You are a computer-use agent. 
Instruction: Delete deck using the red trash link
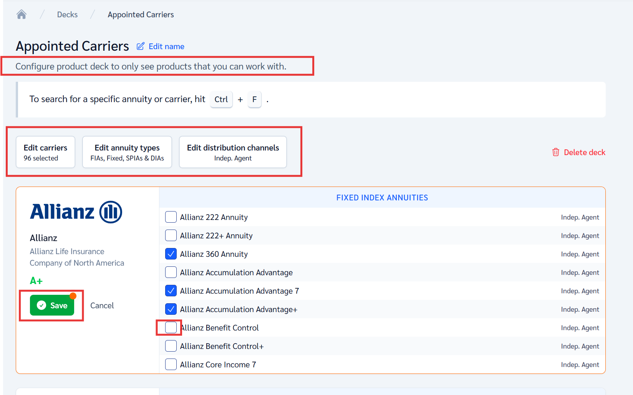(x=578, y=152)
